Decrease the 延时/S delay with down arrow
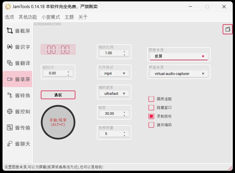The width and height of the screenshot is (235, 173). pos(68,75)
